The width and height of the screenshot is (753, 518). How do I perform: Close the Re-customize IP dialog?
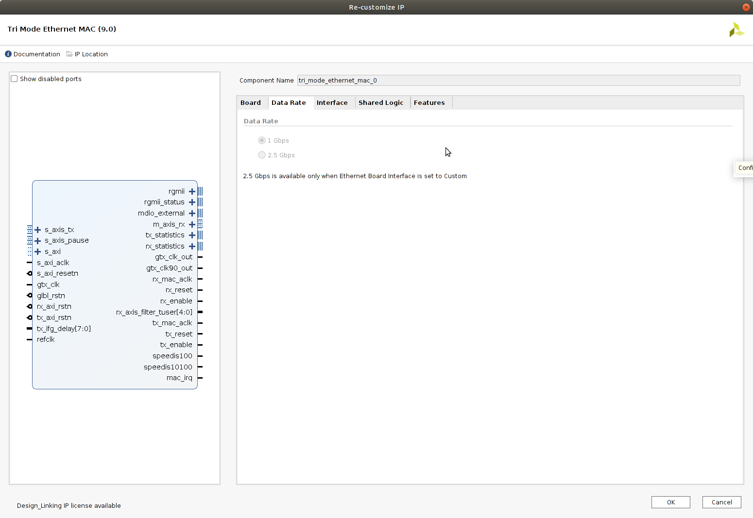pos(746,7)
